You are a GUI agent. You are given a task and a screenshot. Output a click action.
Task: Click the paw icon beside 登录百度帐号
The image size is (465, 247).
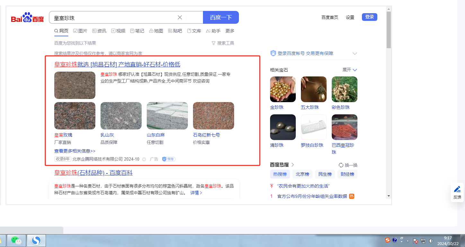point(273,53)
